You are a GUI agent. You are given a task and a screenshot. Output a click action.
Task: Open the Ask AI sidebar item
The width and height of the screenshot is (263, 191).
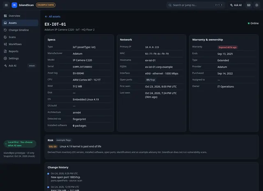pos(20,65)
